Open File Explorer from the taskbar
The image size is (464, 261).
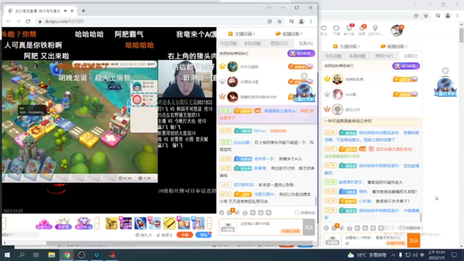[52, 255]
